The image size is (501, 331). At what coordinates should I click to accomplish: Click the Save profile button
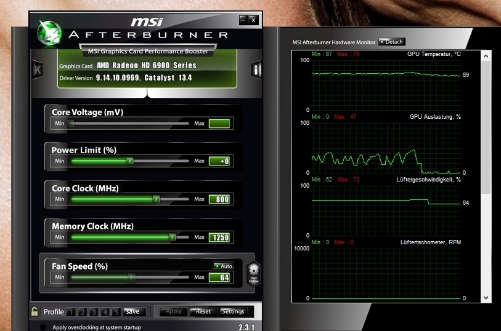tap(134, 311)
